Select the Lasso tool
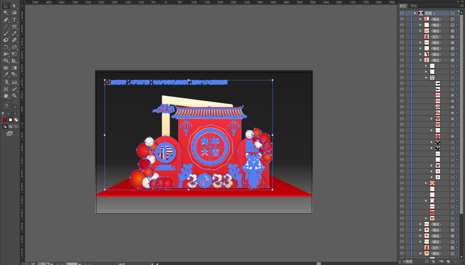The width and height of the screenshot is (465, 265). (14, 13)
